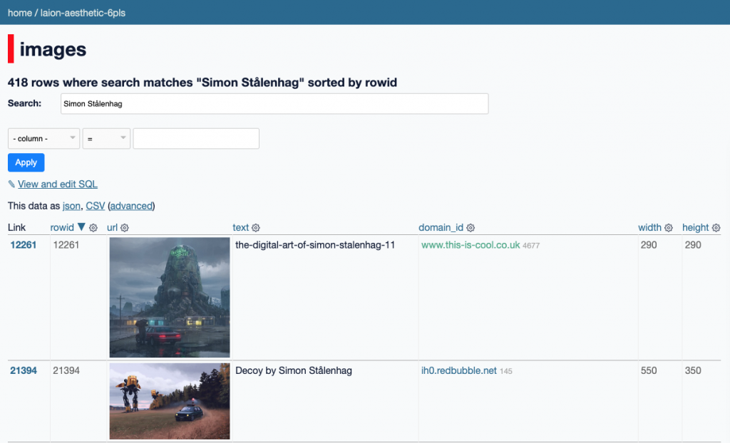Open the domain_id column settings cog

point(471,227)
